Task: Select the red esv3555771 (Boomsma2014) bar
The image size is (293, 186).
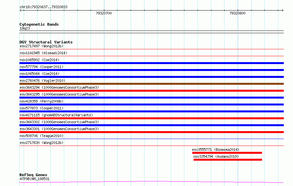Action: 227,153
